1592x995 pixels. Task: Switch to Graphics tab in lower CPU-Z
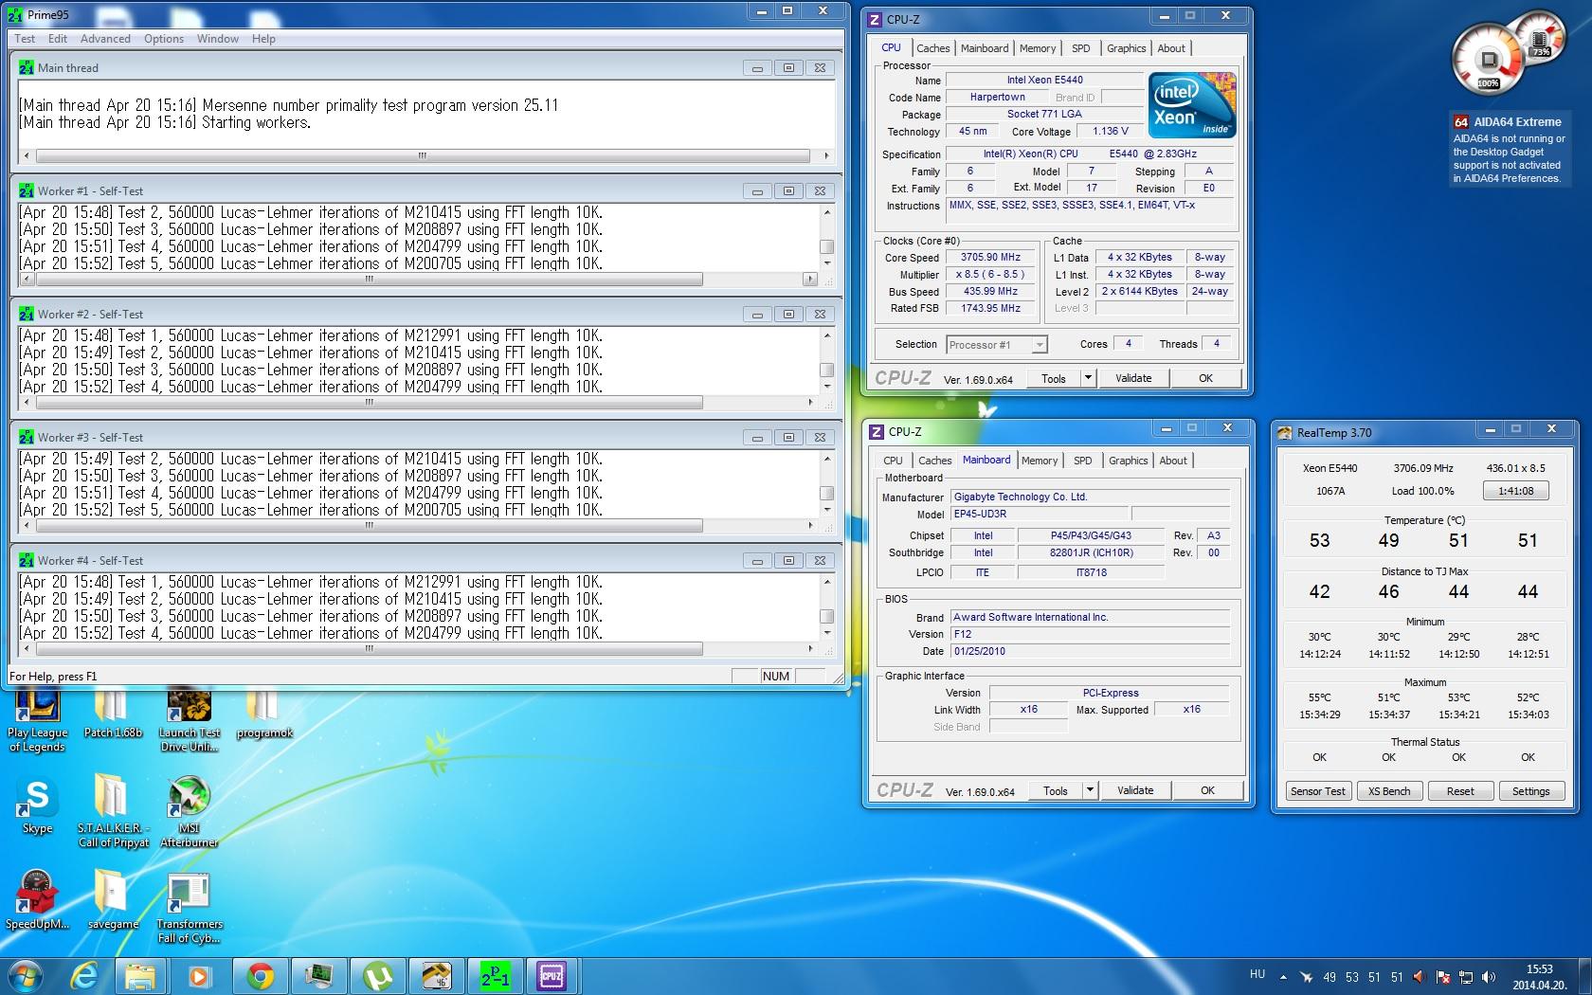(1128, 461)
